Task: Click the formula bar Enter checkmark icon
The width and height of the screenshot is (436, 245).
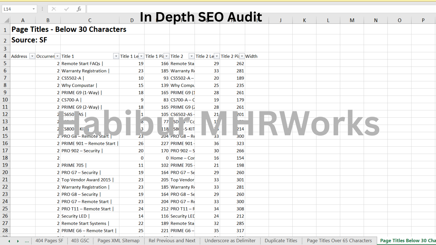Action: pyautogui.click(x=66, y=9)
